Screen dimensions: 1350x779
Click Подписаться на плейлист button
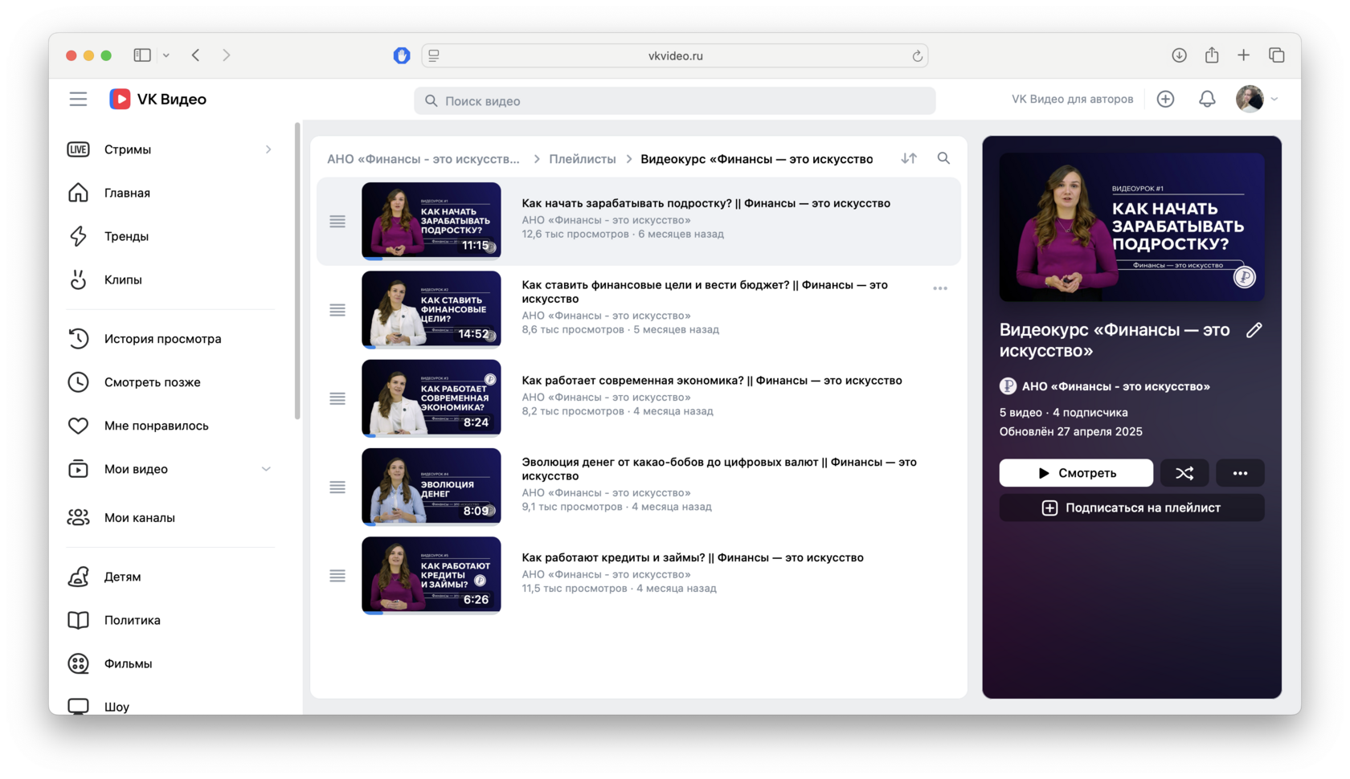[x=1131, y=508]
